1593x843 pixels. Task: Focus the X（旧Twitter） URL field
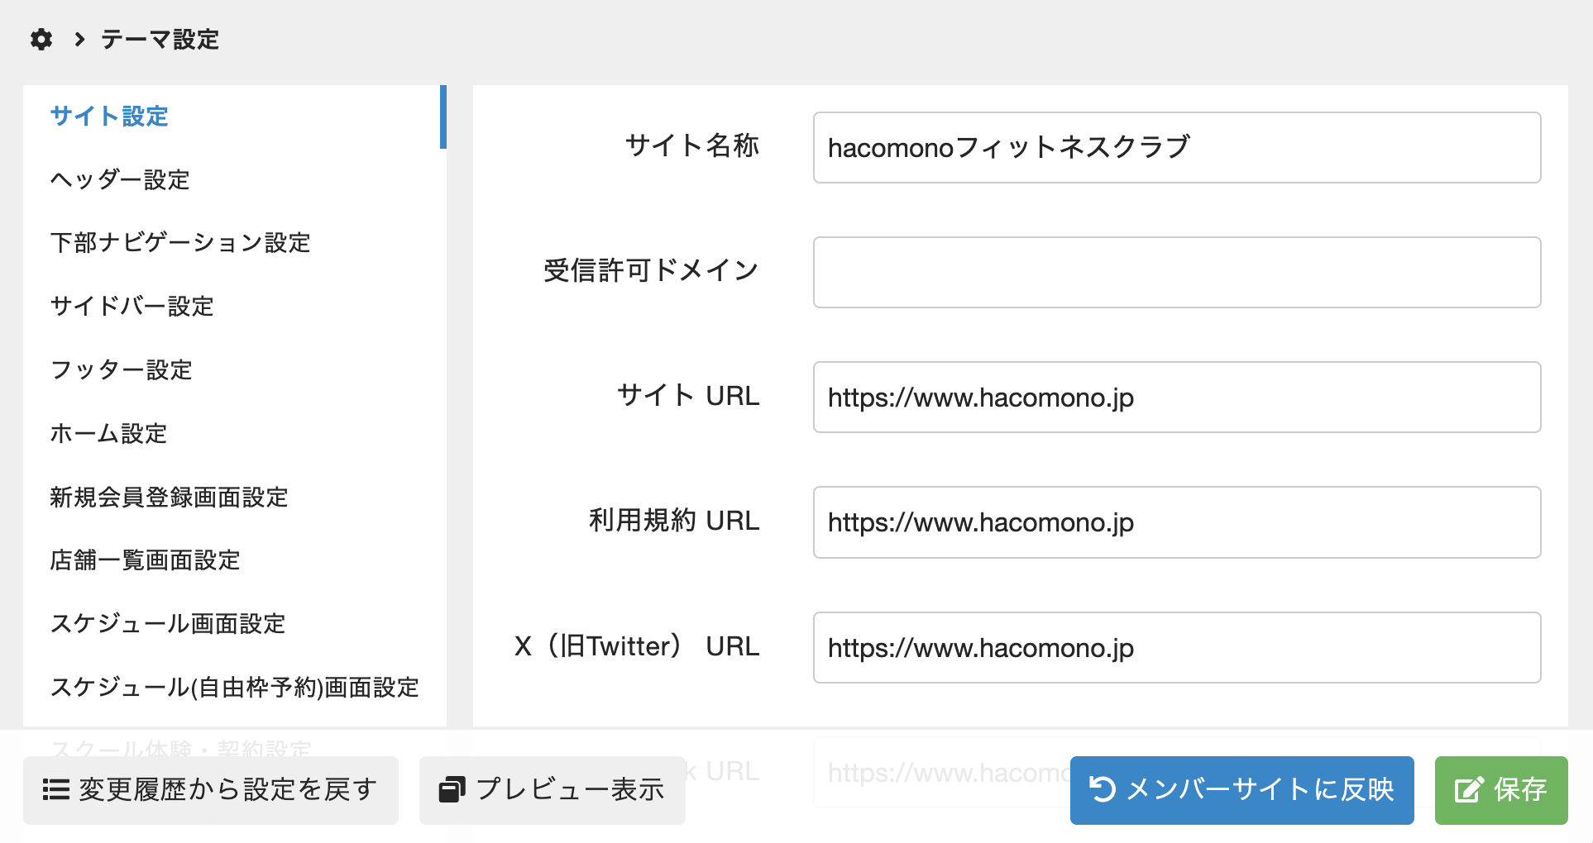tap(1177, 648)
